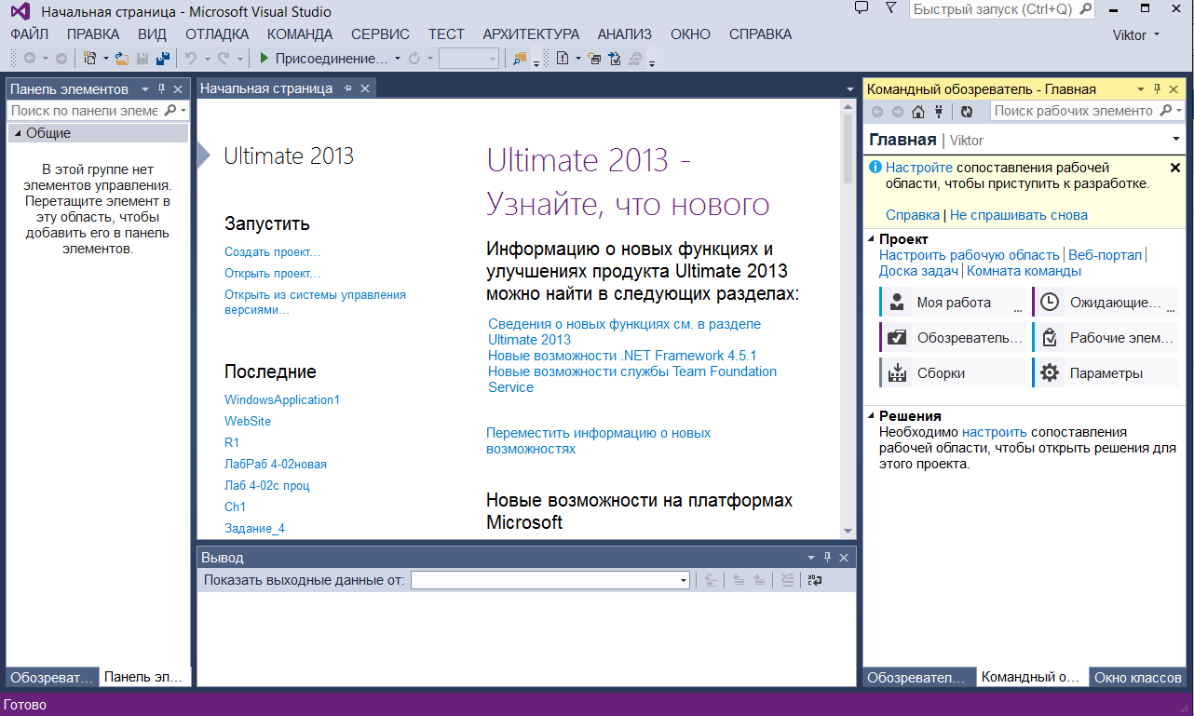Collapse the Решения section

point(872,416)
